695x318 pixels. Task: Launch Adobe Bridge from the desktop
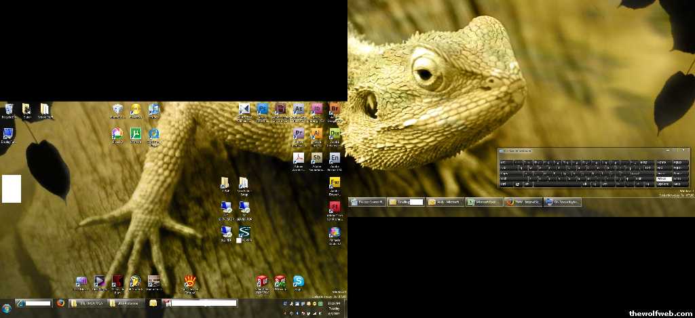click(x=335, y=109)
